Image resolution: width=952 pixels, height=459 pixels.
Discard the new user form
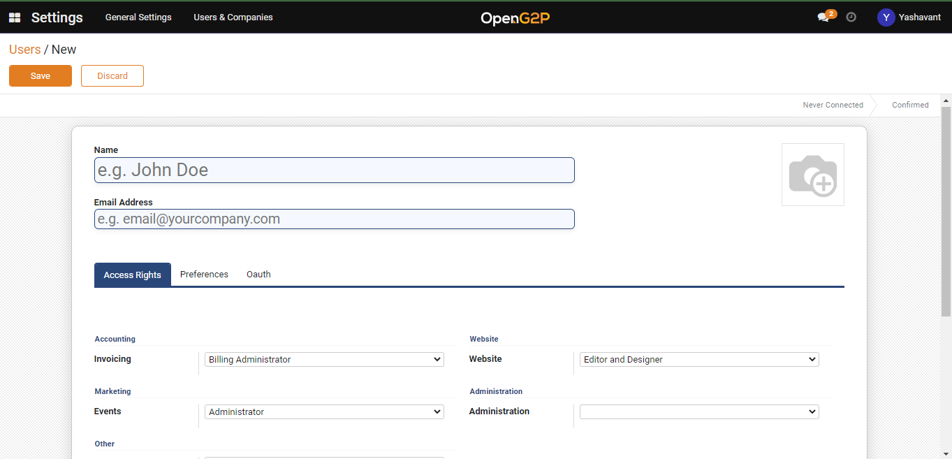[112, 76]
